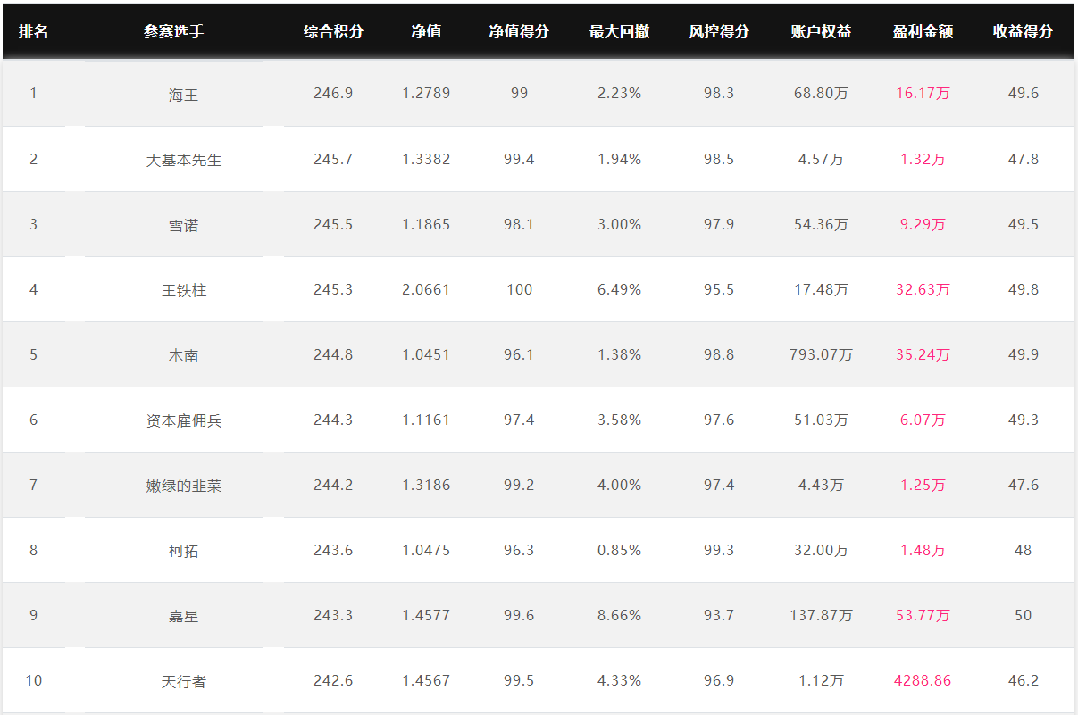Select net value 2.0661 for 王铁柱
Screen dimensions: 1078x715
[x=426, y=289]
